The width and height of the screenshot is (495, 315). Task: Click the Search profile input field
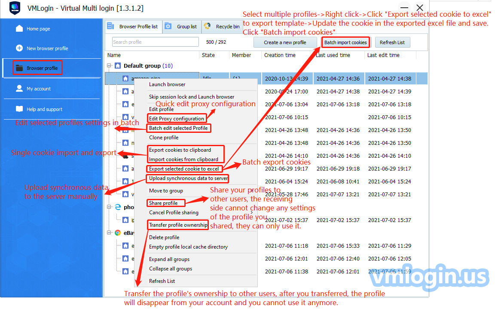(155, 42)
